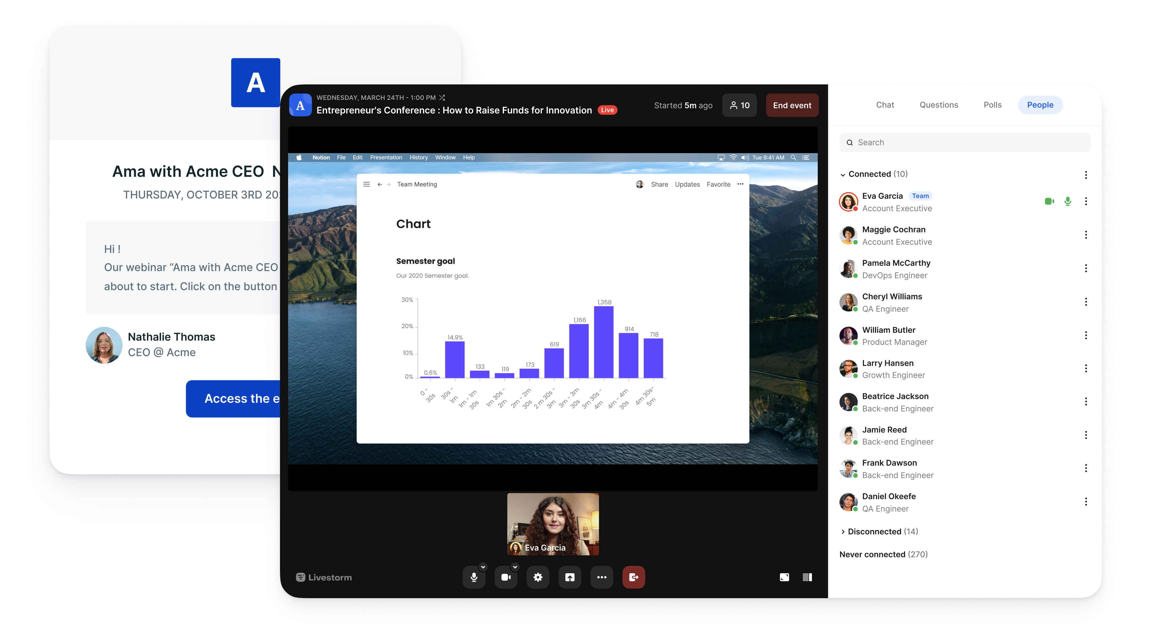Open Daniel Okeefe's row options menu
Image resolution: width=1151 pixels, height=638 pixels.
(x=1086, y=502)
